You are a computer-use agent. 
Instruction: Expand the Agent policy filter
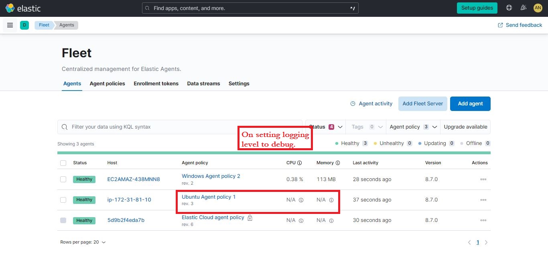(412, 127)
